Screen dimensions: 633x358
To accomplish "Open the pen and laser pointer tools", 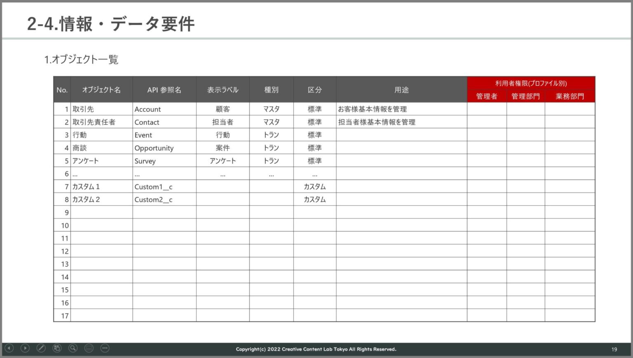I will 41,348.
